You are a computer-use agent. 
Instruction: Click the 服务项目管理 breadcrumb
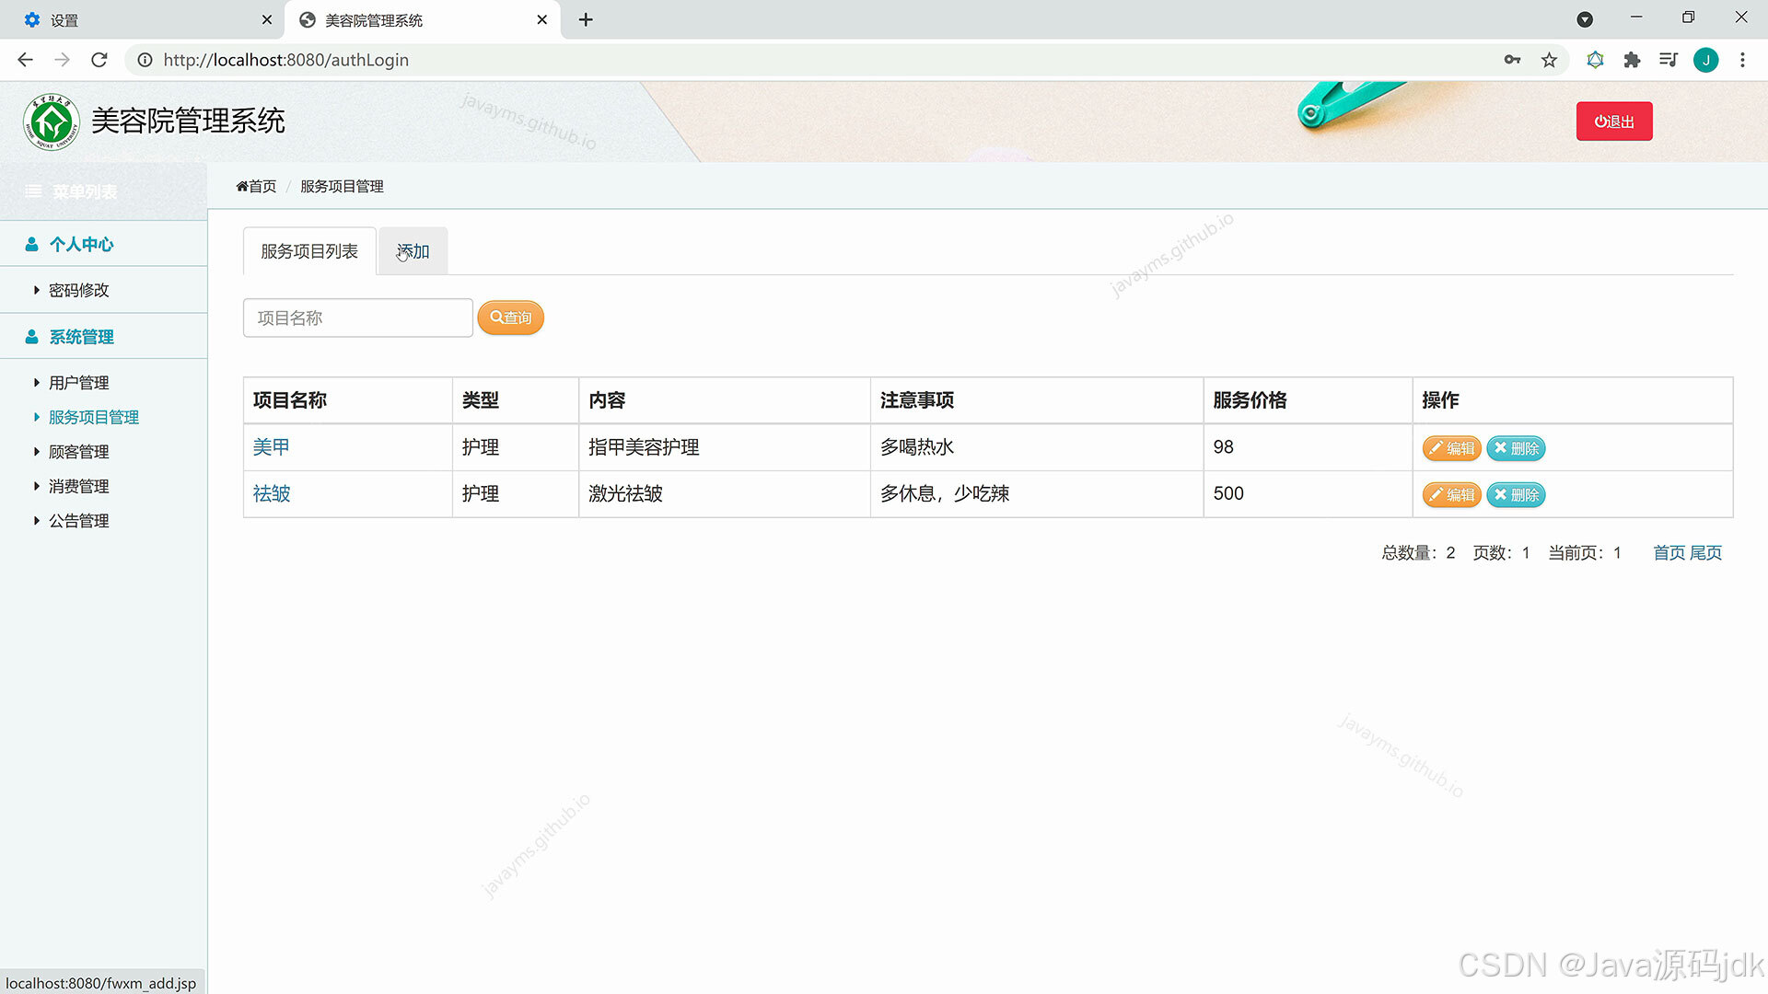point(342,186)
